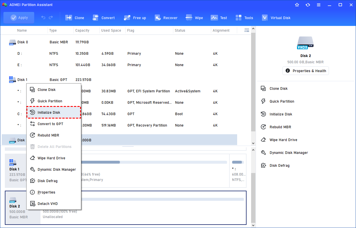The height and width of the screenshot is (228, 356).
Task: Click the Apply button
Action: [x=19, y=18]
